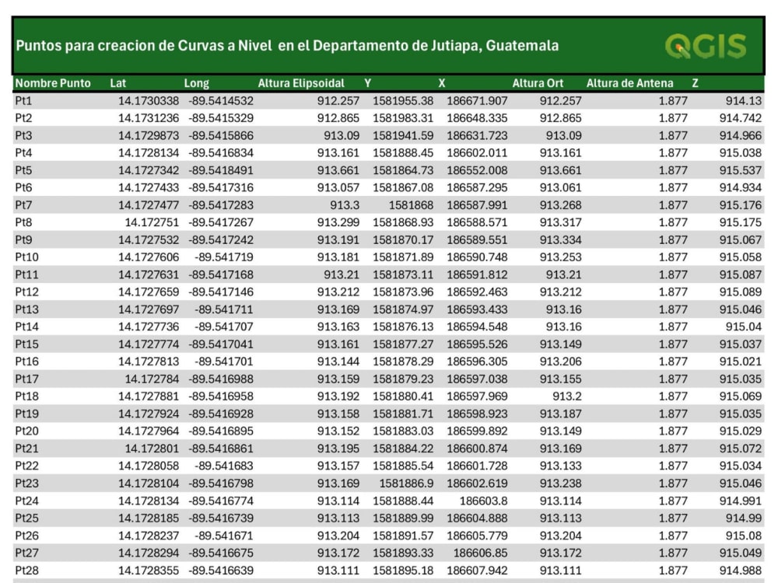Click the 'Pt4' row name cell
Image resolution: width=778 pixels, height=583 pixels.
pyautogui.click(x=23, y=152)
